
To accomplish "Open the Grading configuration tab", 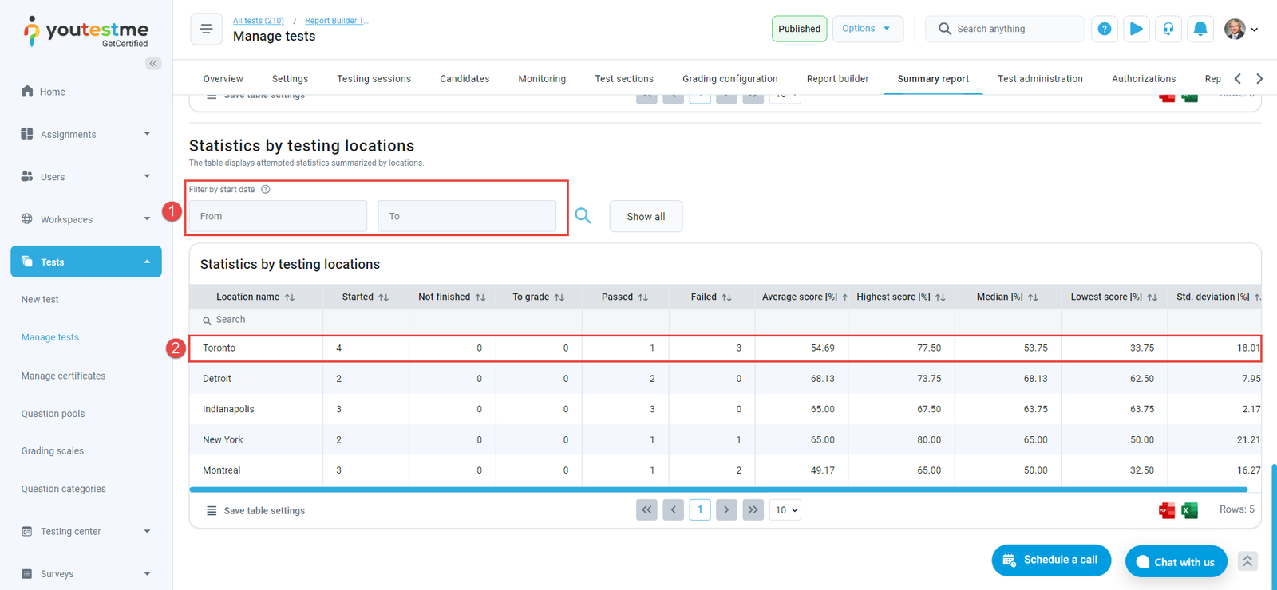I will point(729,79).
